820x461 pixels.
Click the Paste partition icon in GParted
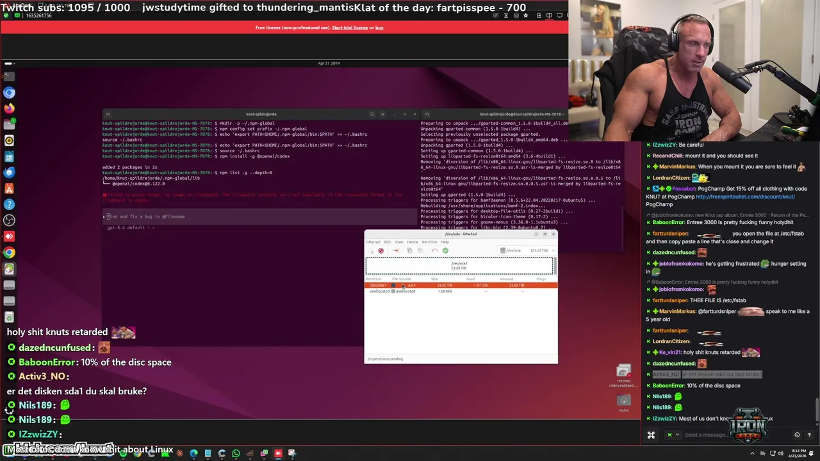coord(420,250)
